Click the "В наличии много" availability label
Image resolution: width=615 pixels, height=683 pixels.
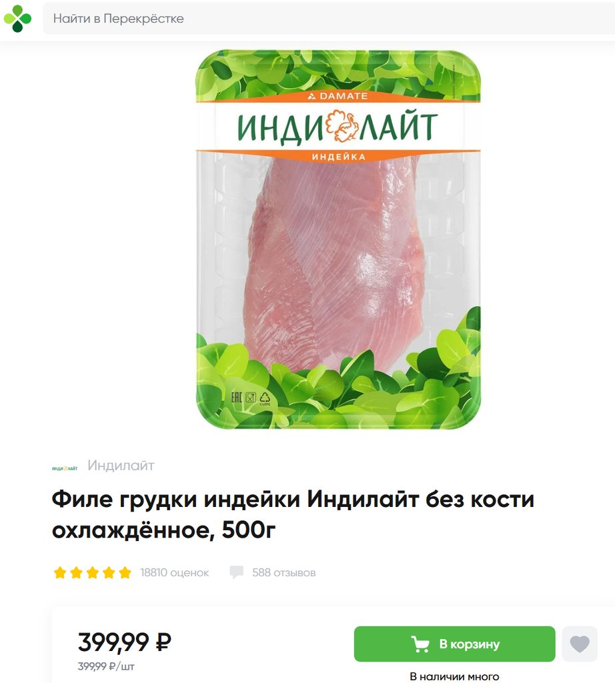pyautogui.click(x=454, y=676)
